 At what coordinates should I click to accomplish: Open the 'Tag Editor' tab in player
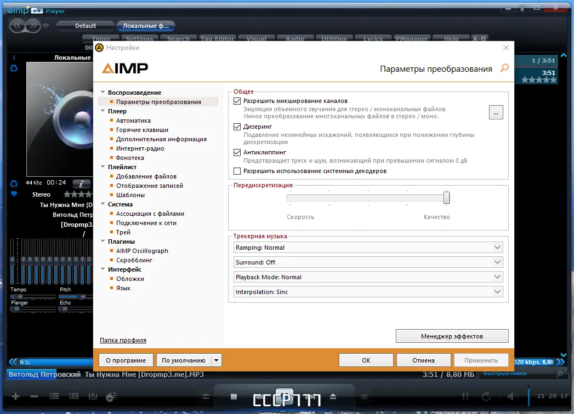point(218,38)
